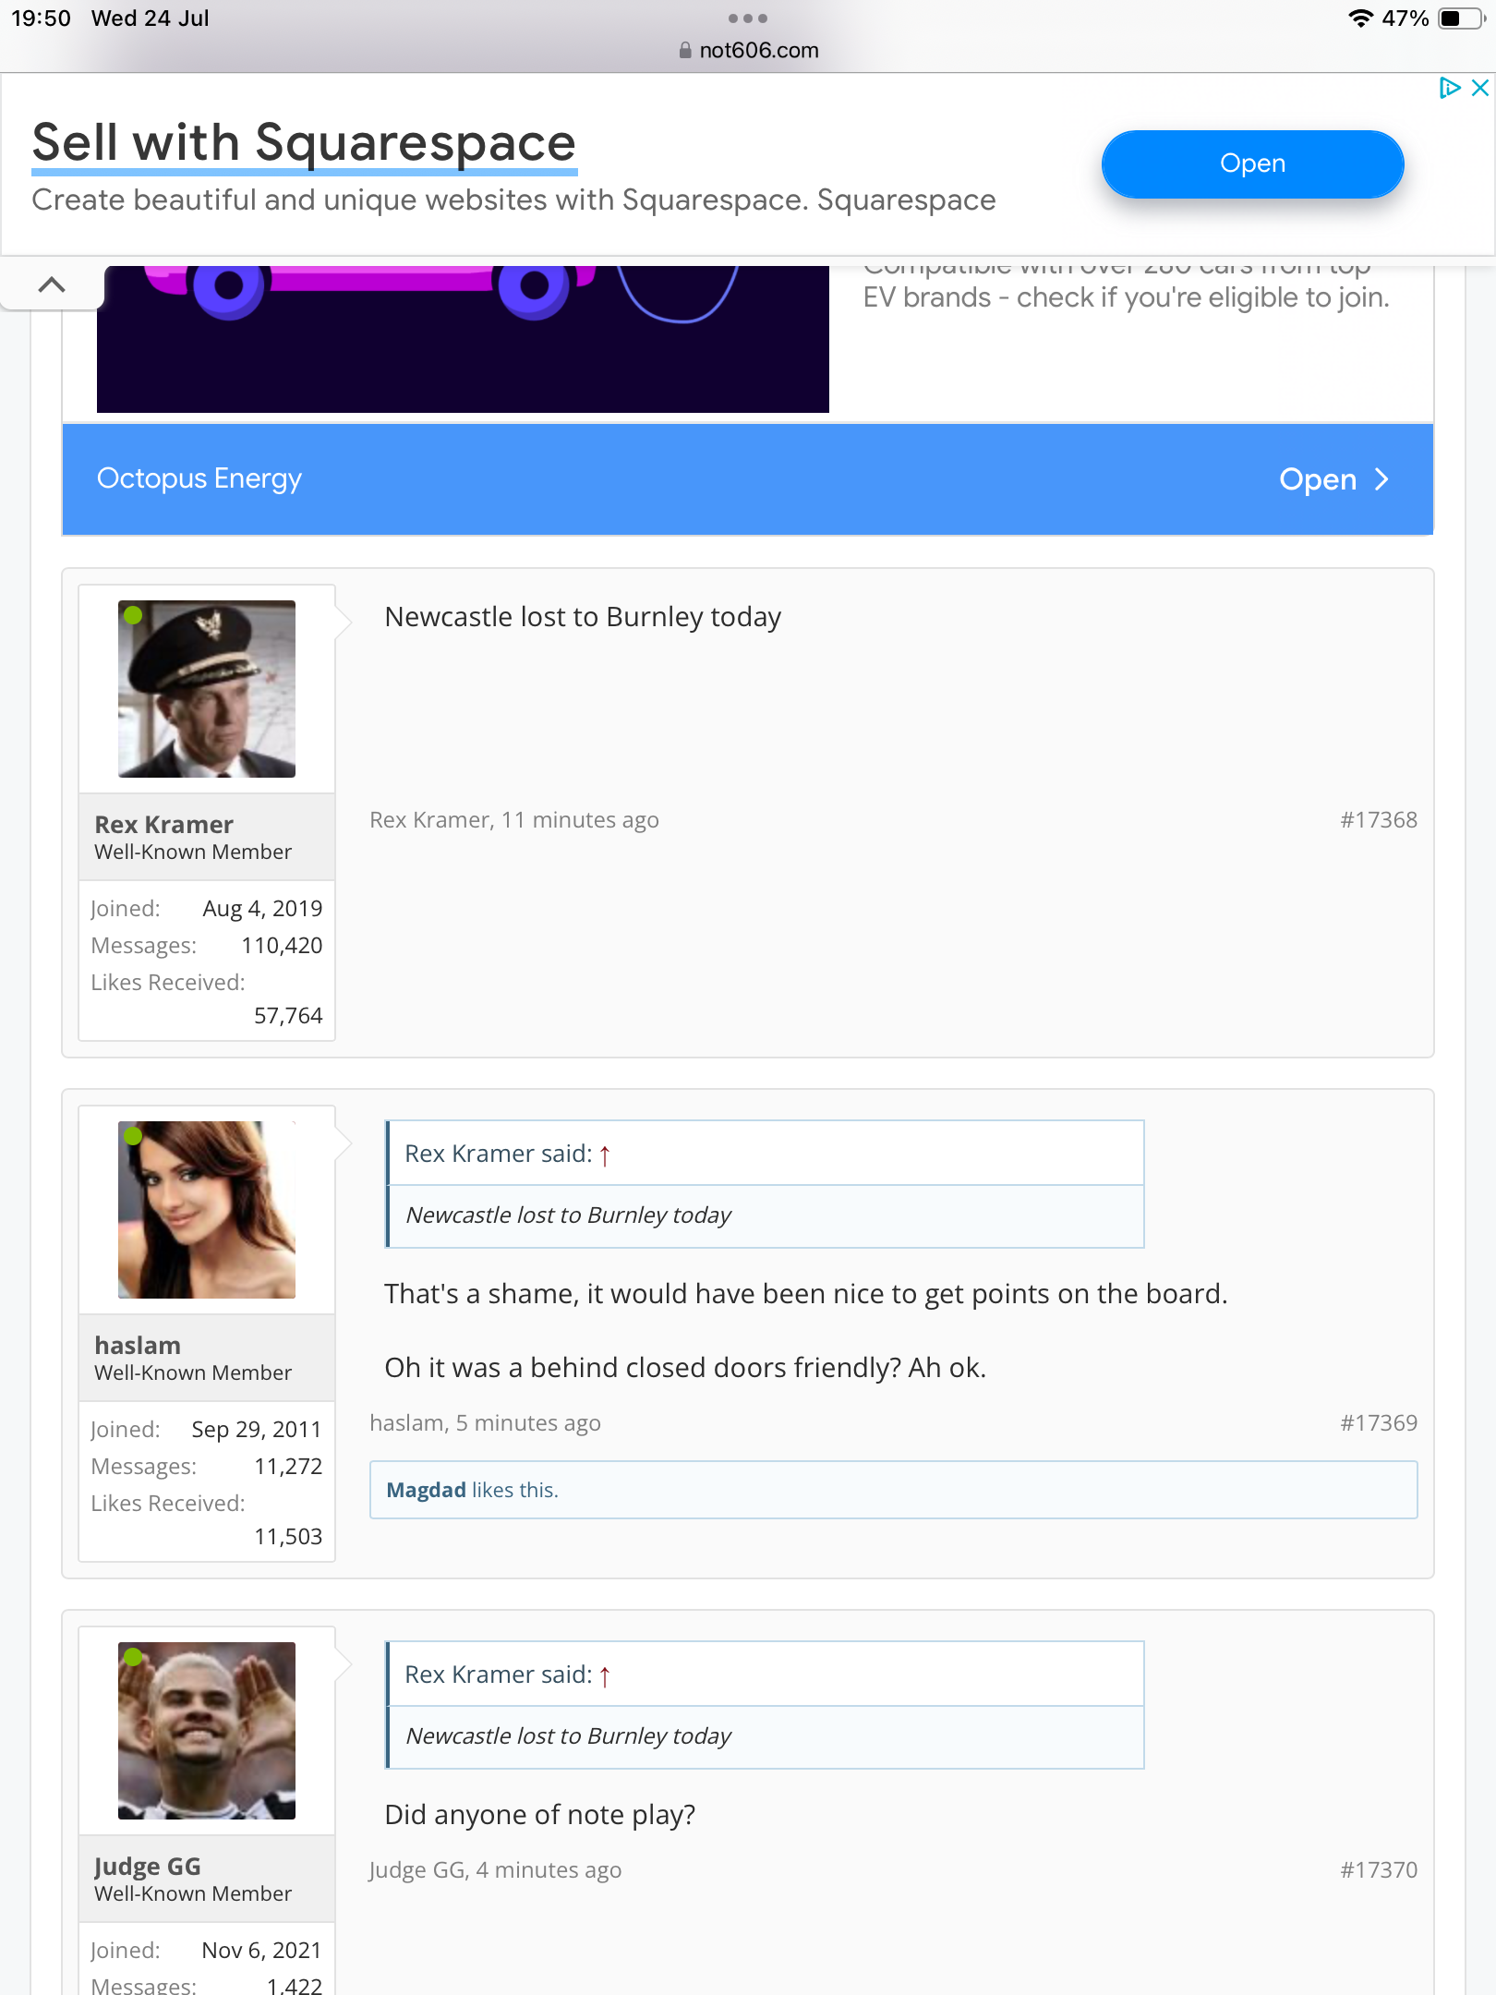Open post permalink #17370
Screen dimensions: 1496x1995
1378,1870
